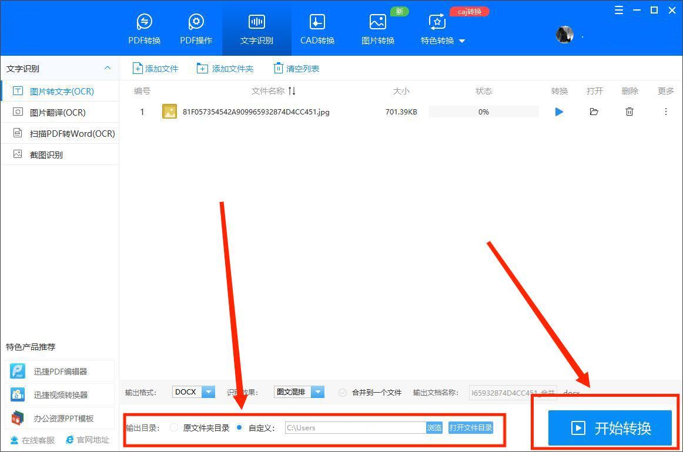Open the file location folder icon for row 1

[594, 112]
